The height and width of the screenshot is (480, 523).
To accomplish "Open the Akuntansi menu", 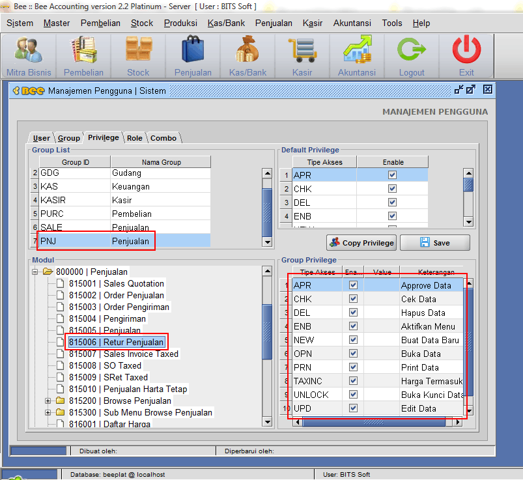I will (352, 23).
